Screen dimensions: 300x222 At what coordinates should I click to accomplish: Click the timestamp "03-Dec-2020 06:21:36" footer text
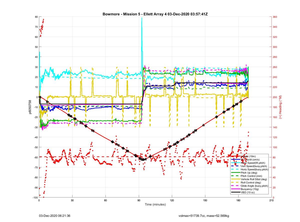click(55, 216)
